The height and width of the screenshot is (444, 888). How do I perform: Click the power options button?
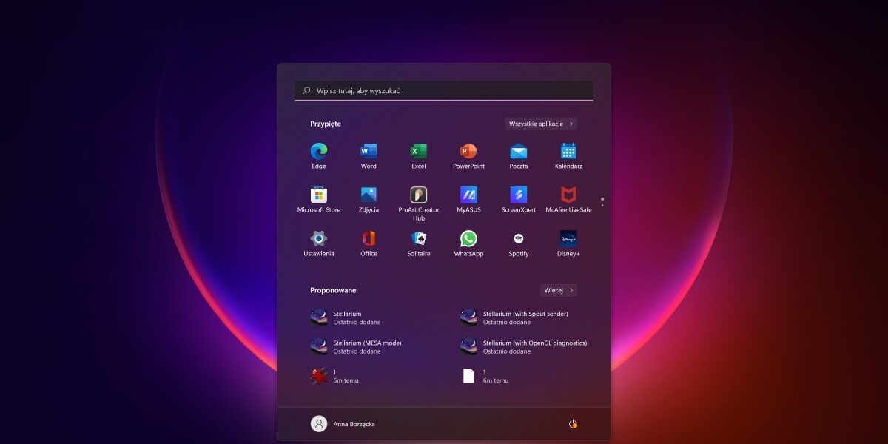tap(573, 423)
